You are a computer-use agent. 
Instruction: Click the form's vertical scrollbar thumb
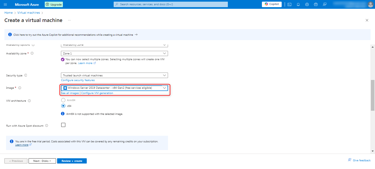click(373, 95)
